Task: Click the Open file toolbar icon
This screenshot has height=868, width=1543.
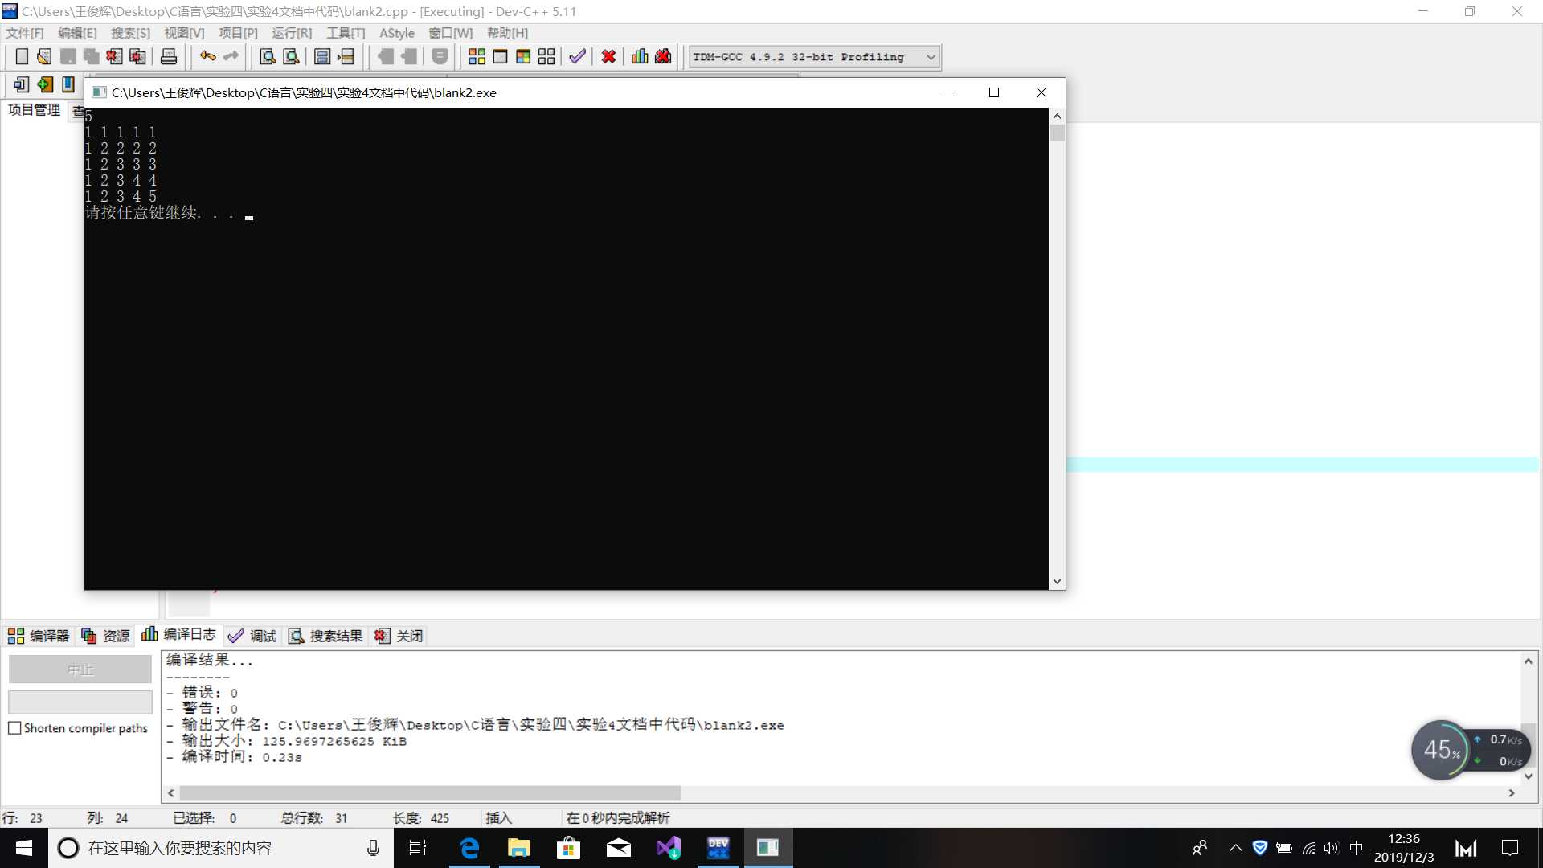Action: (x=44, y=57)
